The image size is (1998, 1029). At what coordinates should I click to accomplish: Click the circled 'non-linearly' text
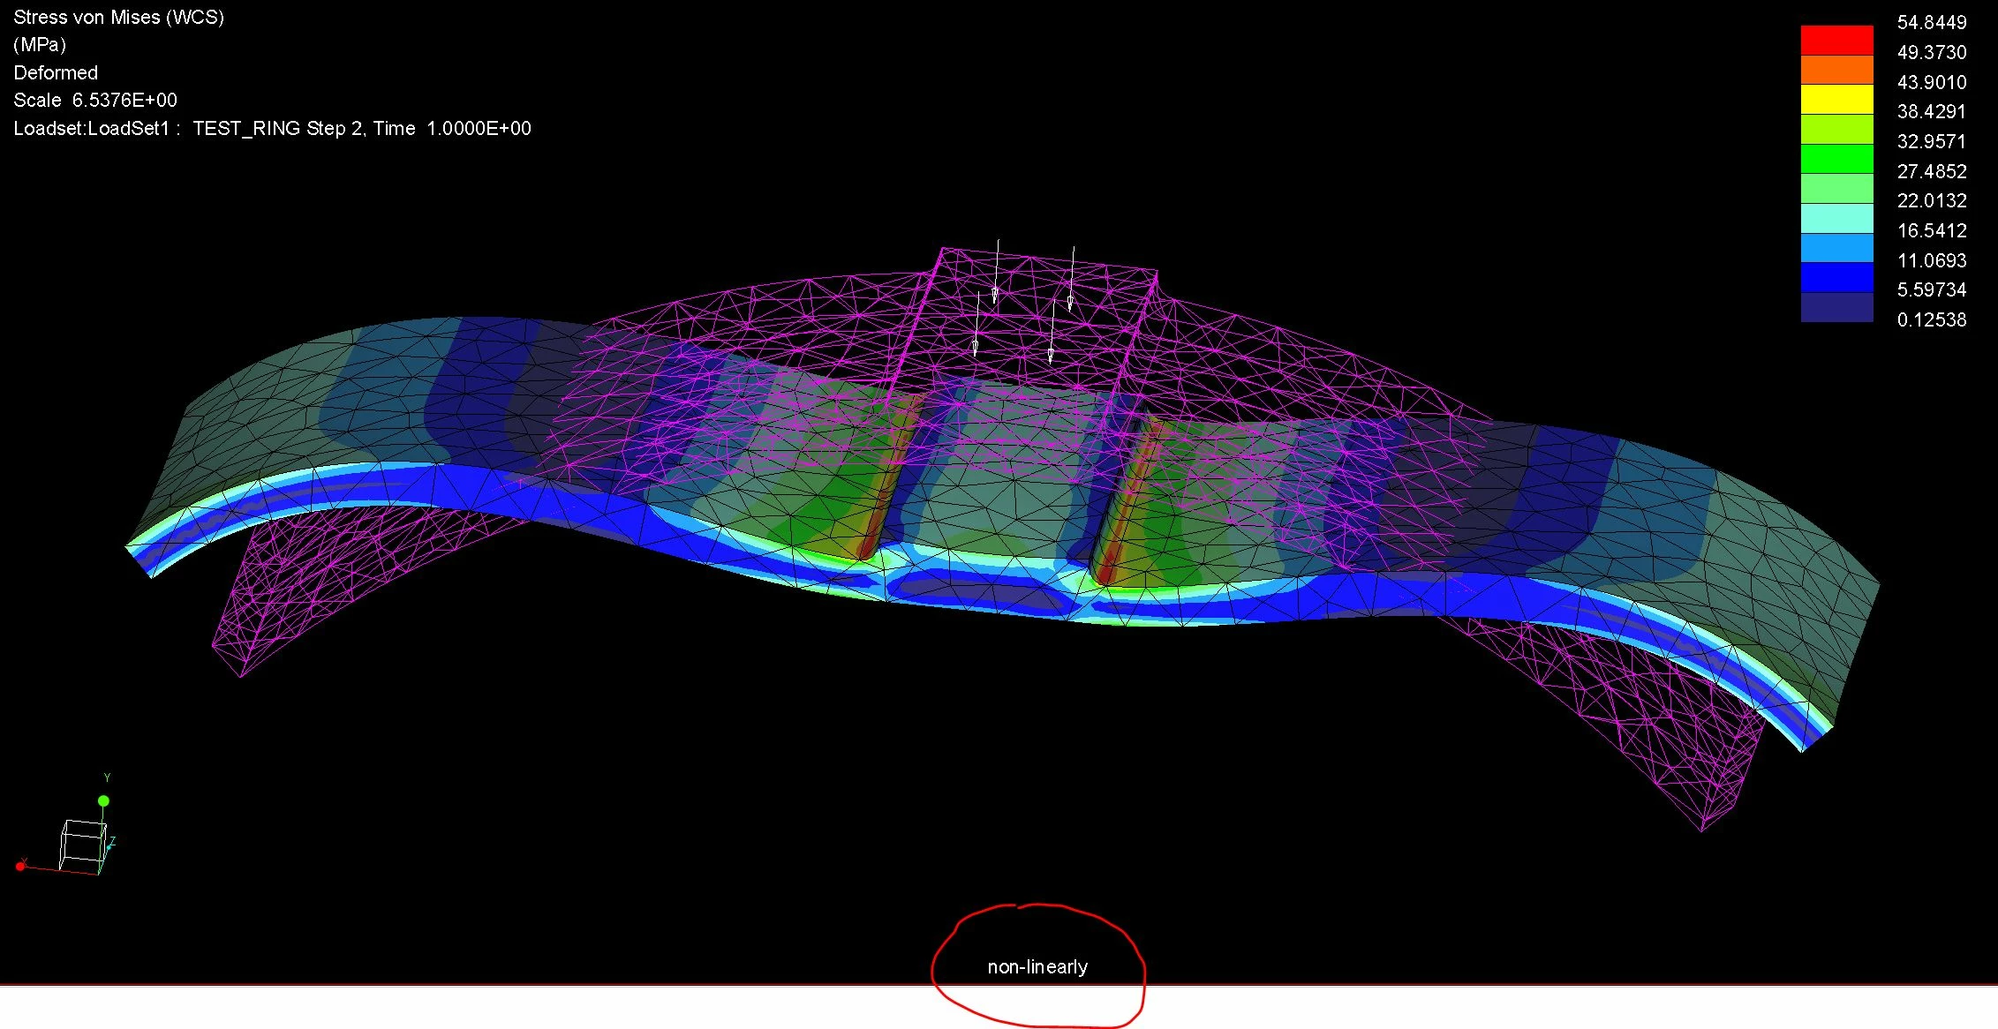[1037, 967]
